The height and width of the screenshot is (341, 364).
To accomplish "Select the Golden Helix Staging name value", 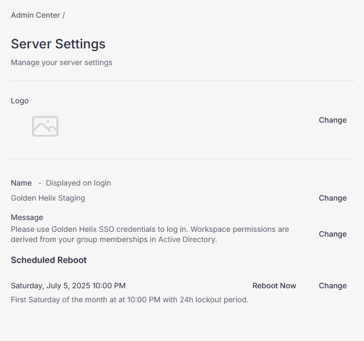I will [x=48, y=198].
